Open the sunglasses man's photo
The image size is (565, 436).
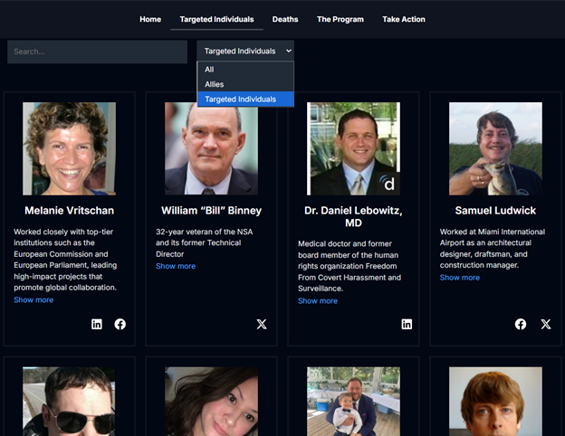click(x=69, y=402)
